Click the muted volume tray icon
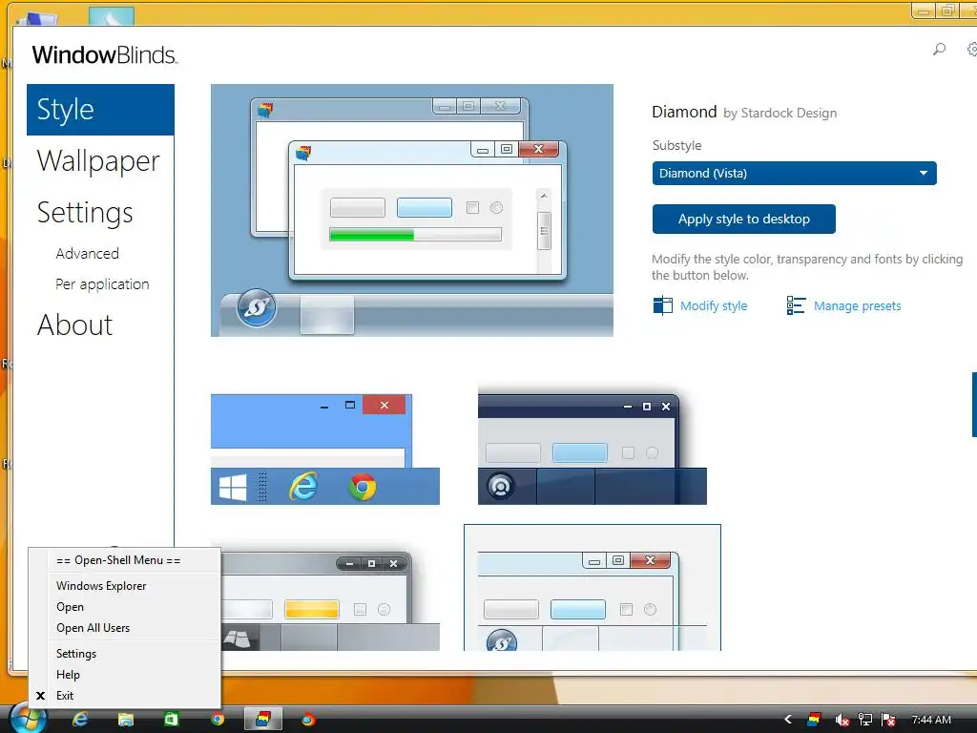977x733 pixels. (x=842, y=720)
